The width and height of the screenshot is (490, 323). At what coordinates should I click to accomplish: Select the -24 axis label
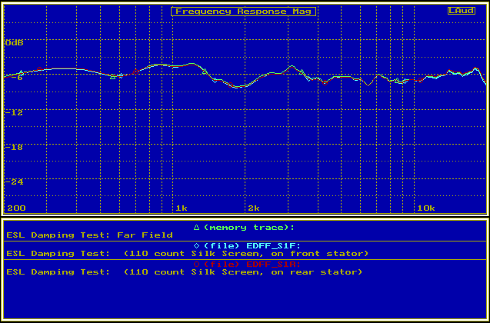[14, 181]
